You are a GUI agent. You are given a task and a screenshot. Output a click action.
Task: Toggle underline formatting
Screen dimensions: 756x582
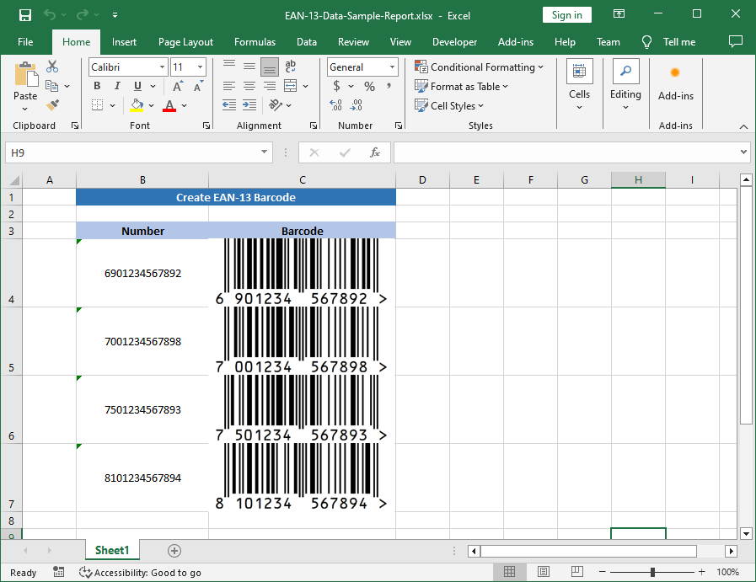(138, 86)
